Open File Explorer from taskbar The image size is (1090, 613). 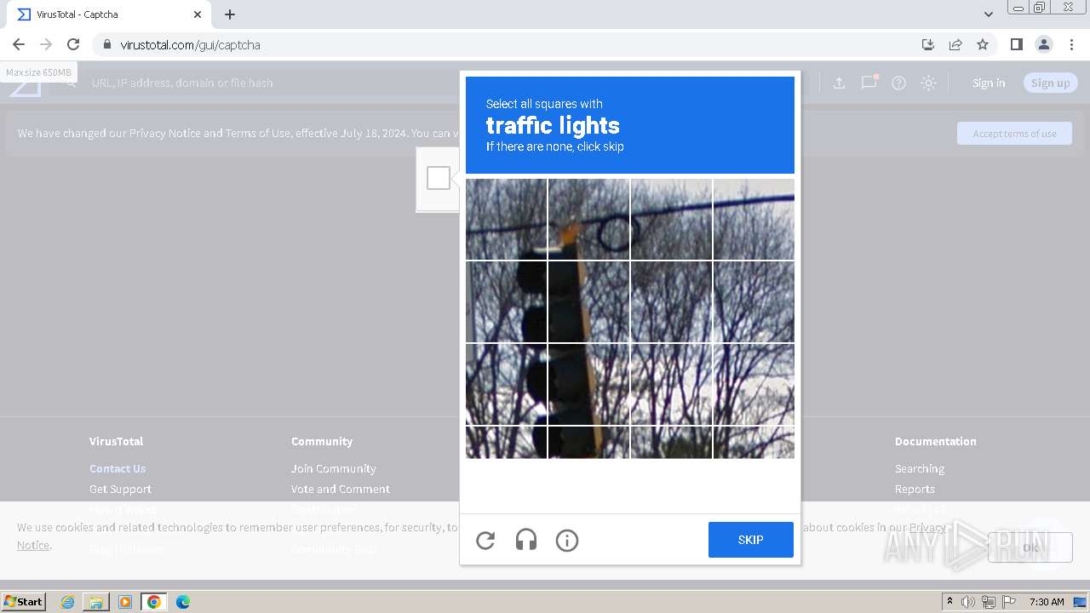pos(96,602)
